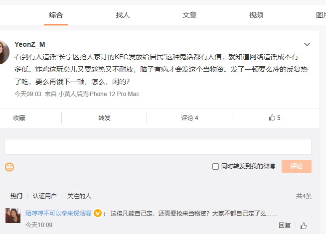Screen dimensions: 326x234
Task: Click 回复 on the first comment
Action: 285,226
